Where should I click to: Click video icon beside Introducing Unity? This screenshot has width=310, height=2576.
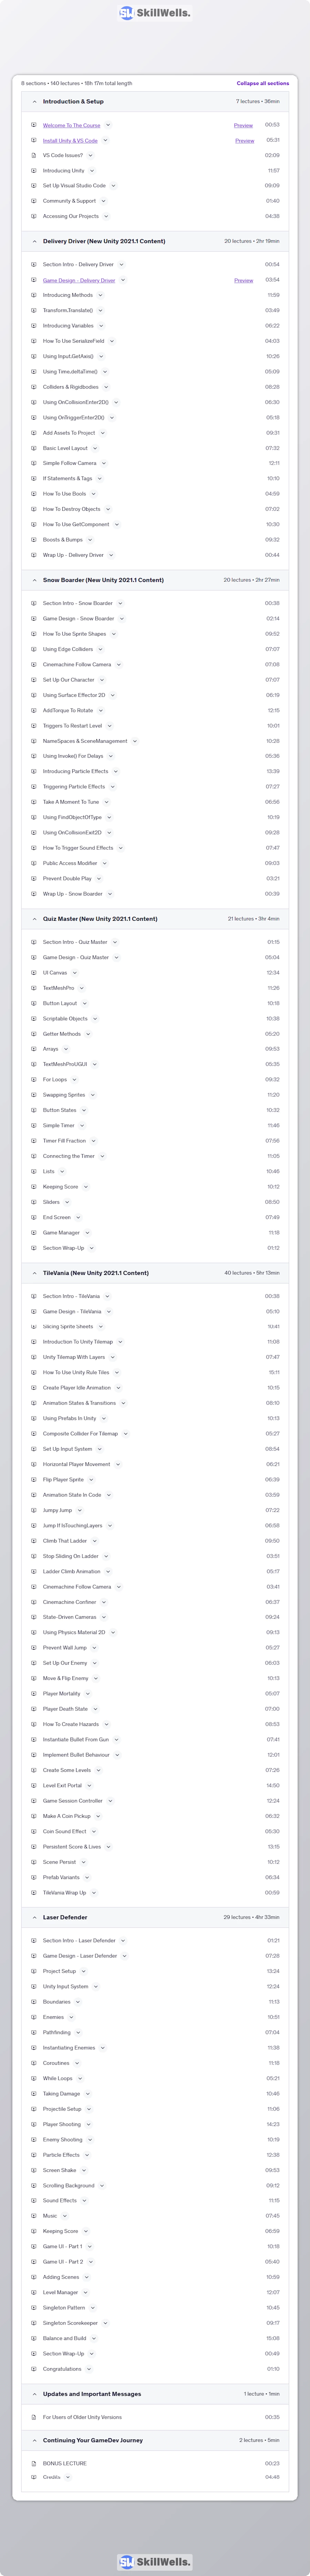(x=34, y=170)
